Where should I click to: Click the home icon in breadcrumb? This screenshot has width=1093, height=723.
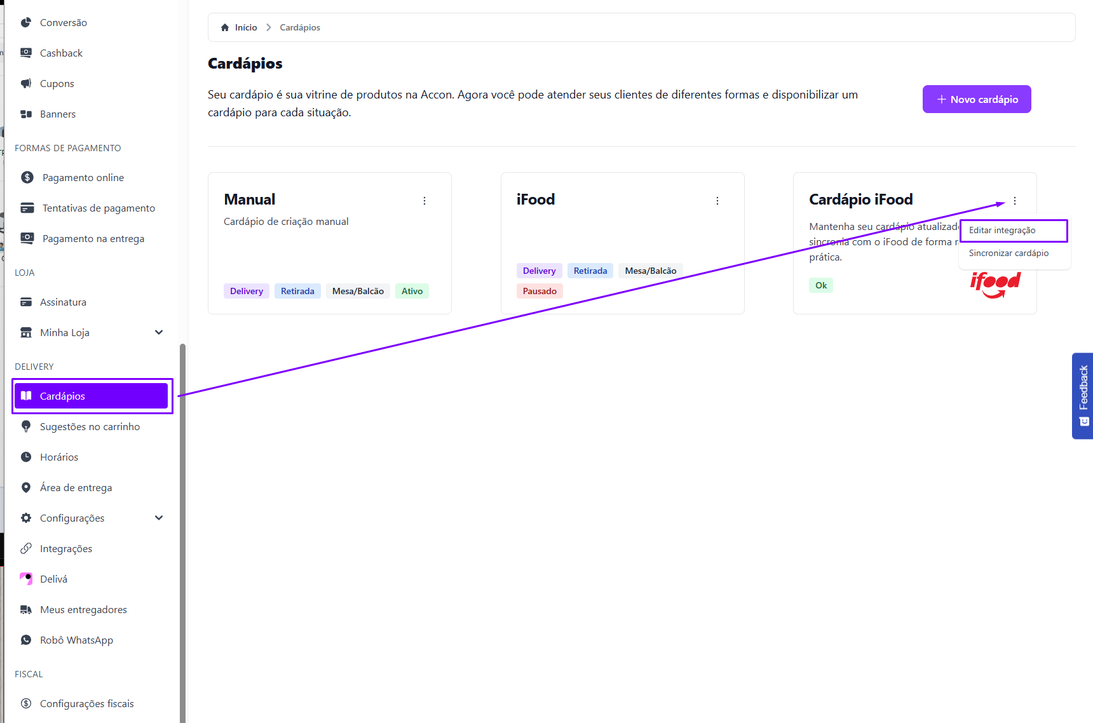click(225, 27)
